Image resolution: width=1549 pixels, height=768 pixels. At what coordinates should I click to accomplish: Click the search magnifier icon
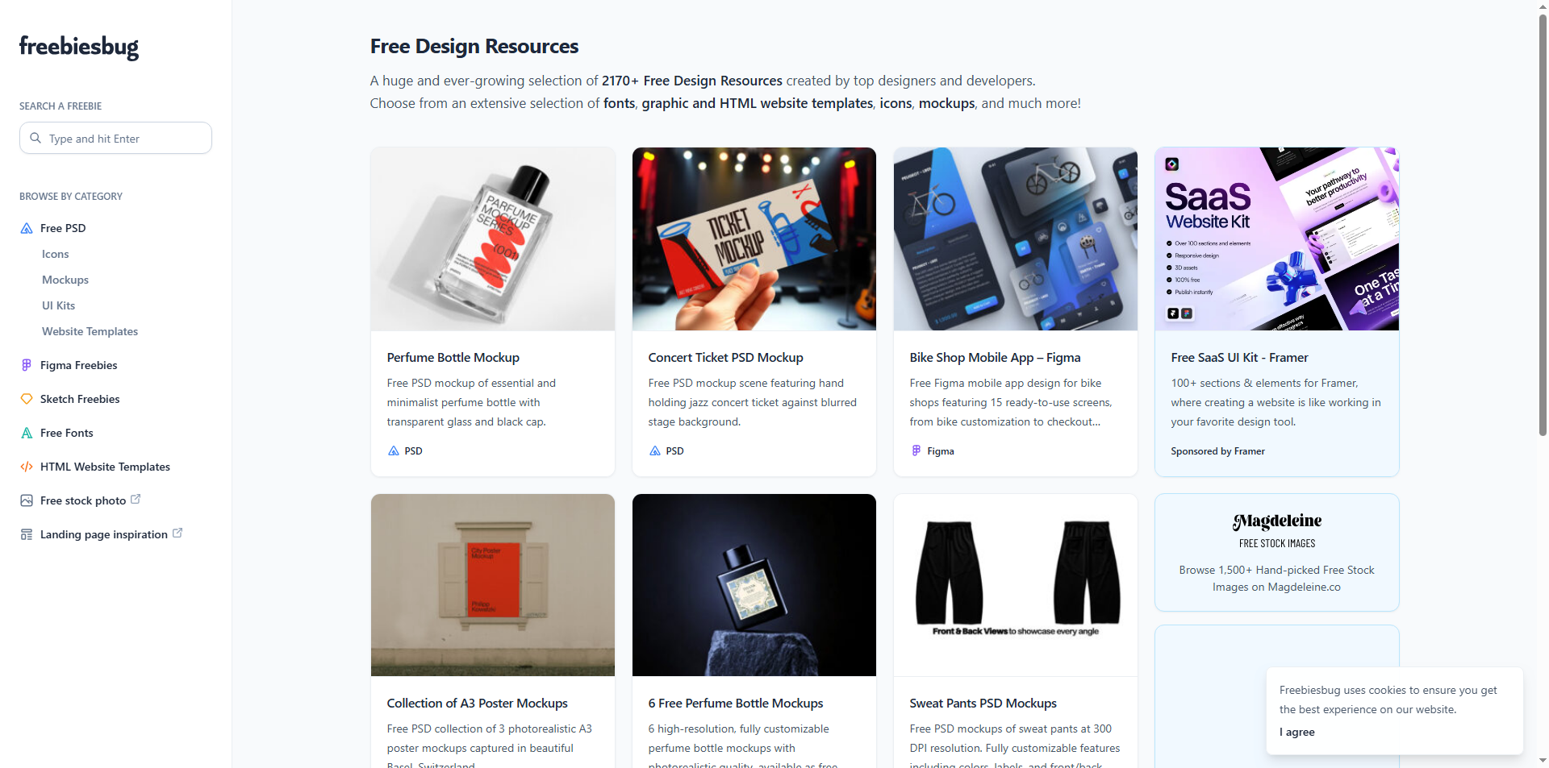tap(35, 138)
